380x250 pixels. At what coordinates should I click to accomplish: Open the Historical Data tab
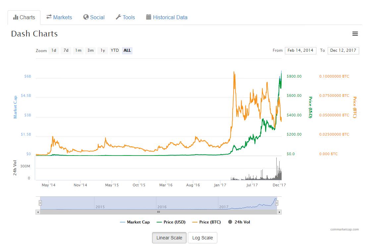click(167, 18)
